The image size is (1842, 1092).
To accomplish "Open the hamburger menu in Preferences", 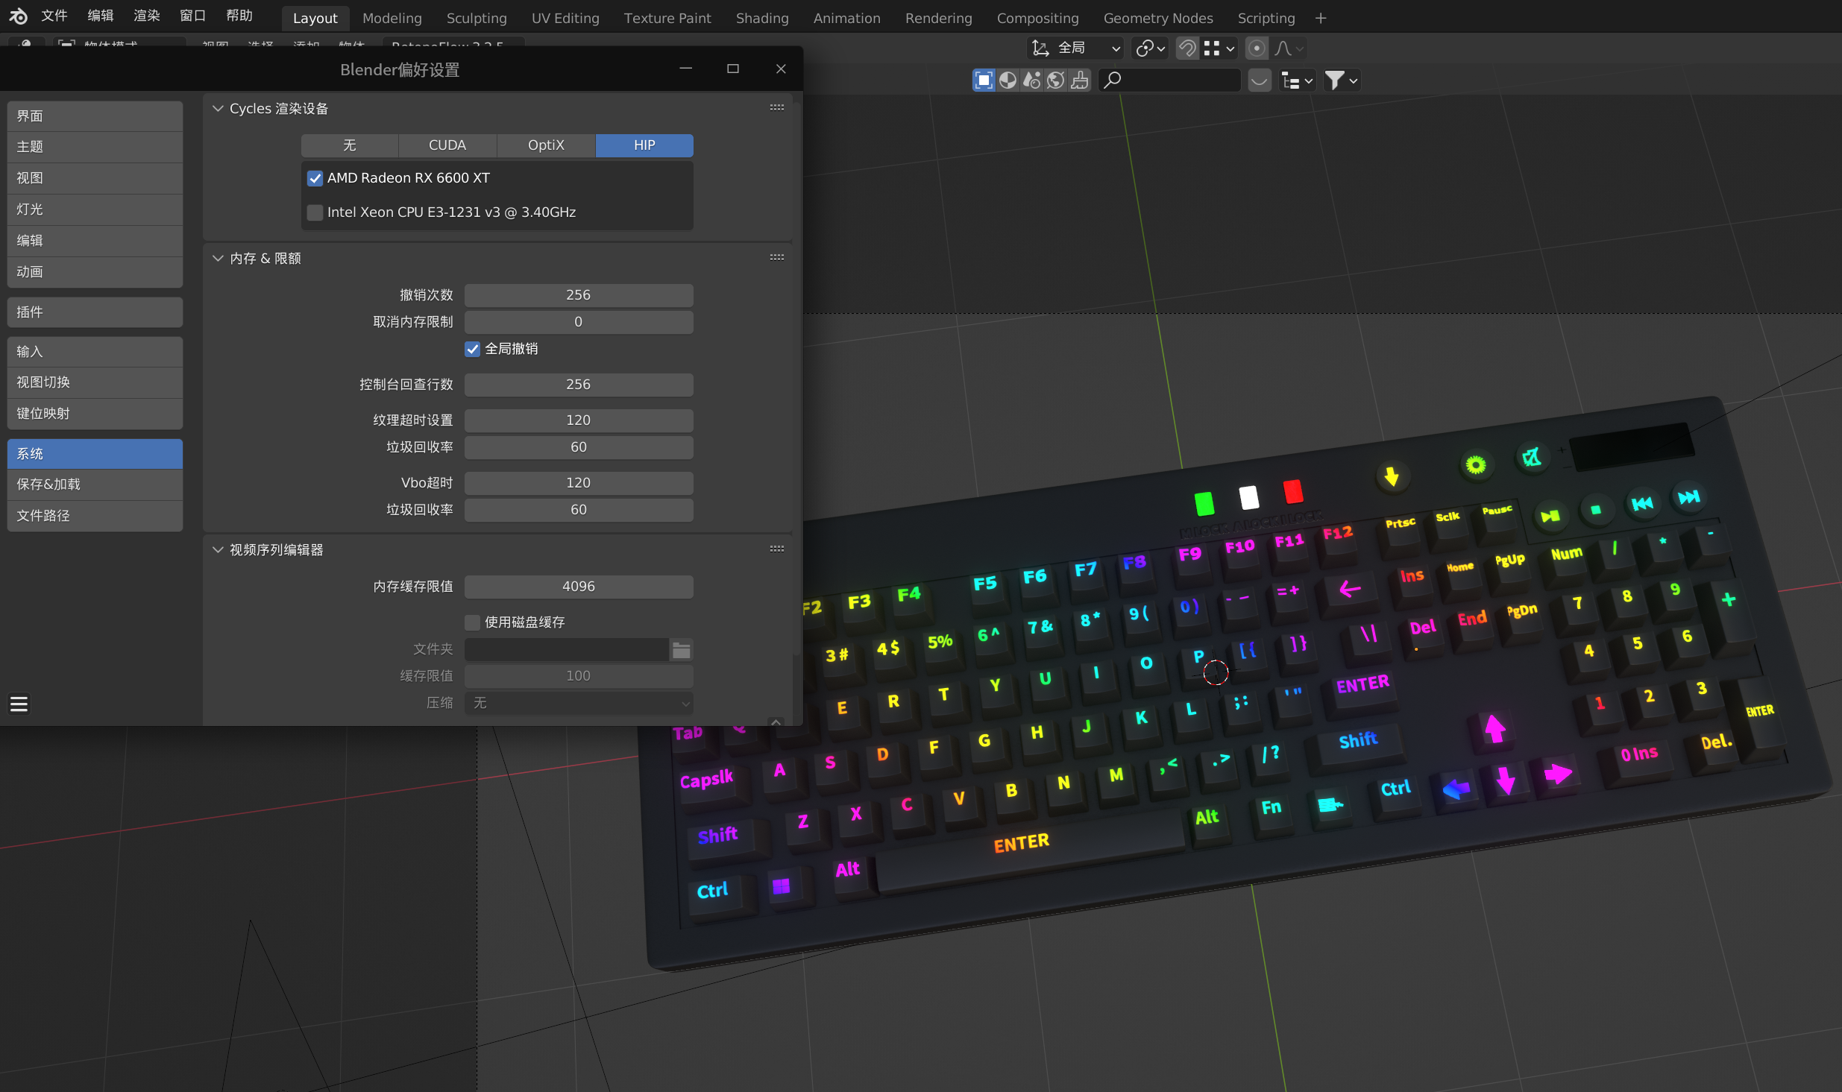I will pyautogui.click(x=19, y=704).
